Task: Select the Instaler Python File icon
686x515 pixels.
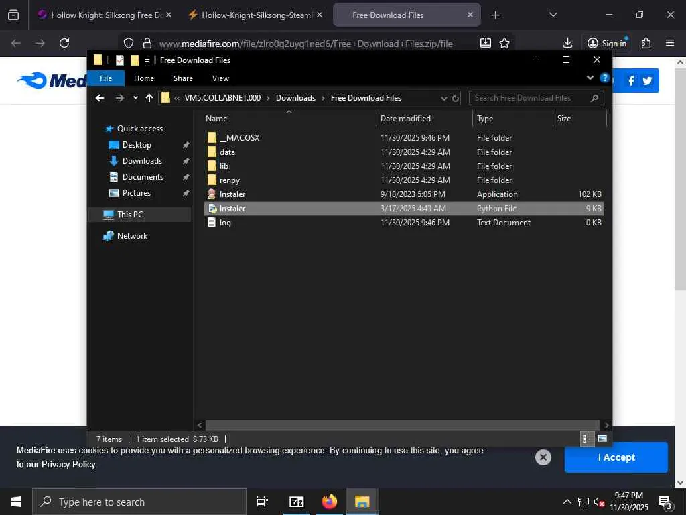Action: (x=212, y=209)
